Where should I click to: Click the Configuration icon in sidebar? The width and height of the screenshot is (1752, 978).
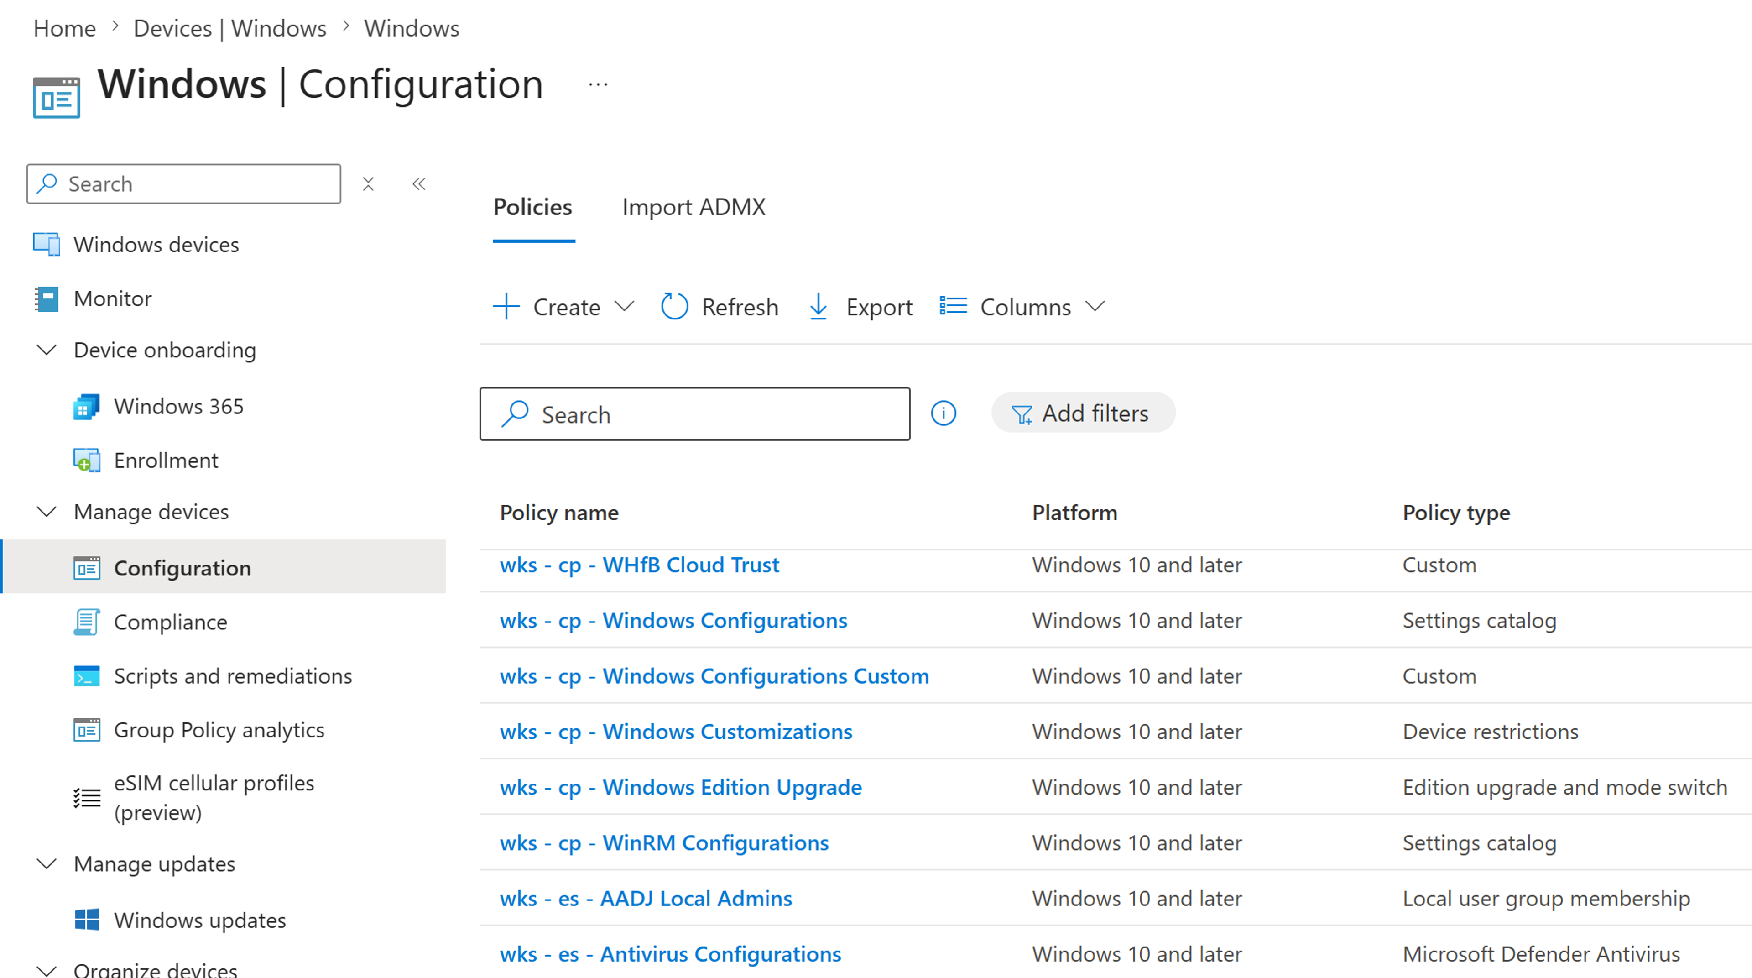86,568
